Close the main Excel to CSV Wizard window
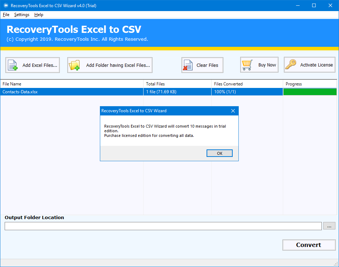The height and width of the screenshot is (267, 339). 330,5
